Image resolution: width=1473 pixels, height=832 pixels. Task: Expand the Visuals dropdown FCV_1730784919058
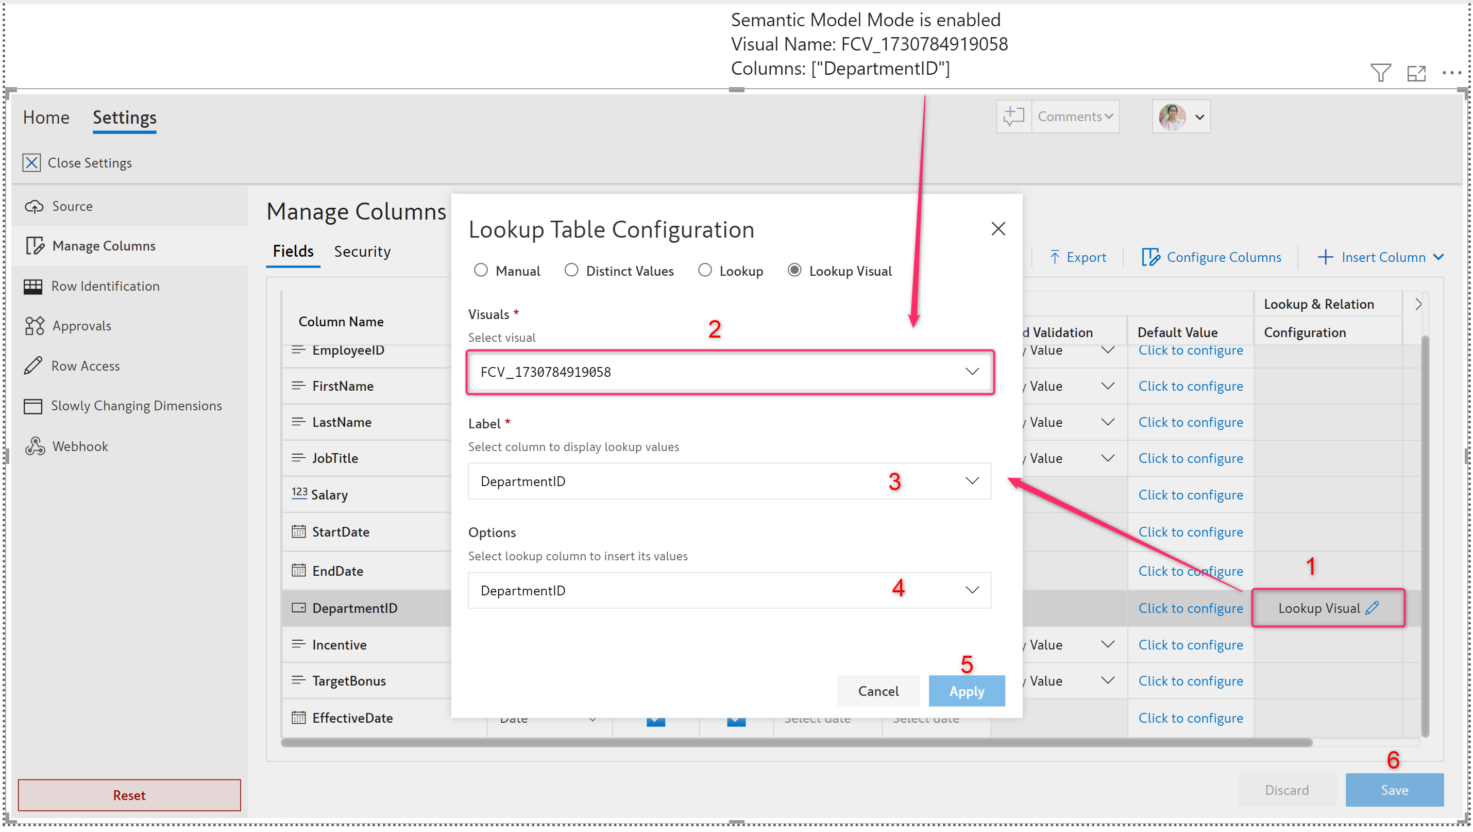[730, 372]
